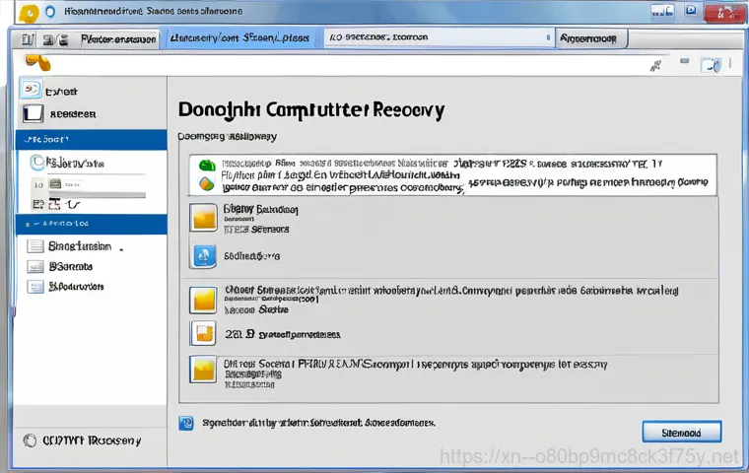Select the 'Reereea' sidebar monitor icon
This screenshot has width=749, height=473.
tap(33, 113)
